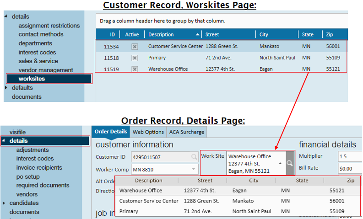Click the Multiplier field showing 1.5
The height and width of the screenshot is (219, 363).
click(350, 156)
